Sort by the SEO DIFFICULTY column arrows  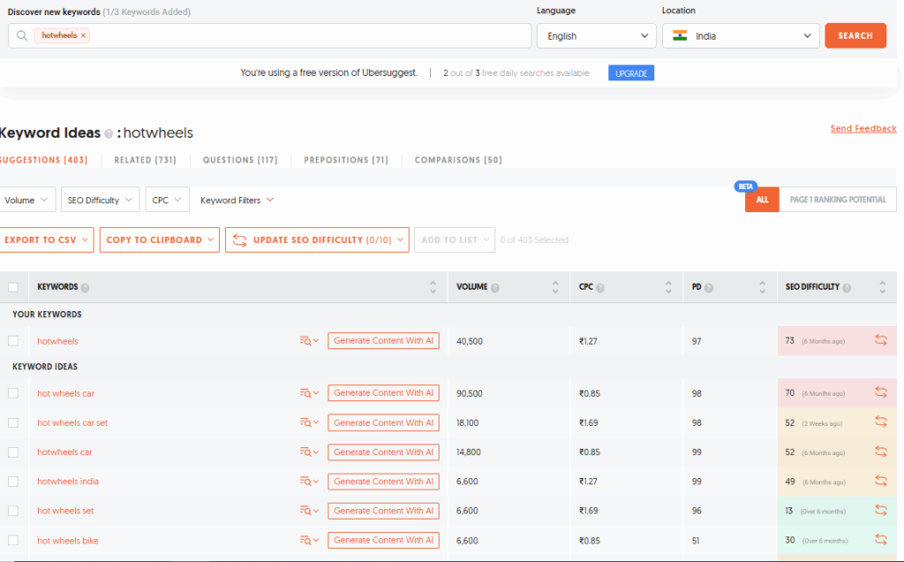pyautogui.click(x=882, y=287)
